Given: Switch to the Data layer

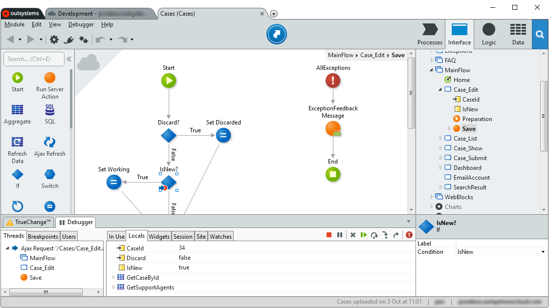Looking at the screenshot, I should pos(518,34).
